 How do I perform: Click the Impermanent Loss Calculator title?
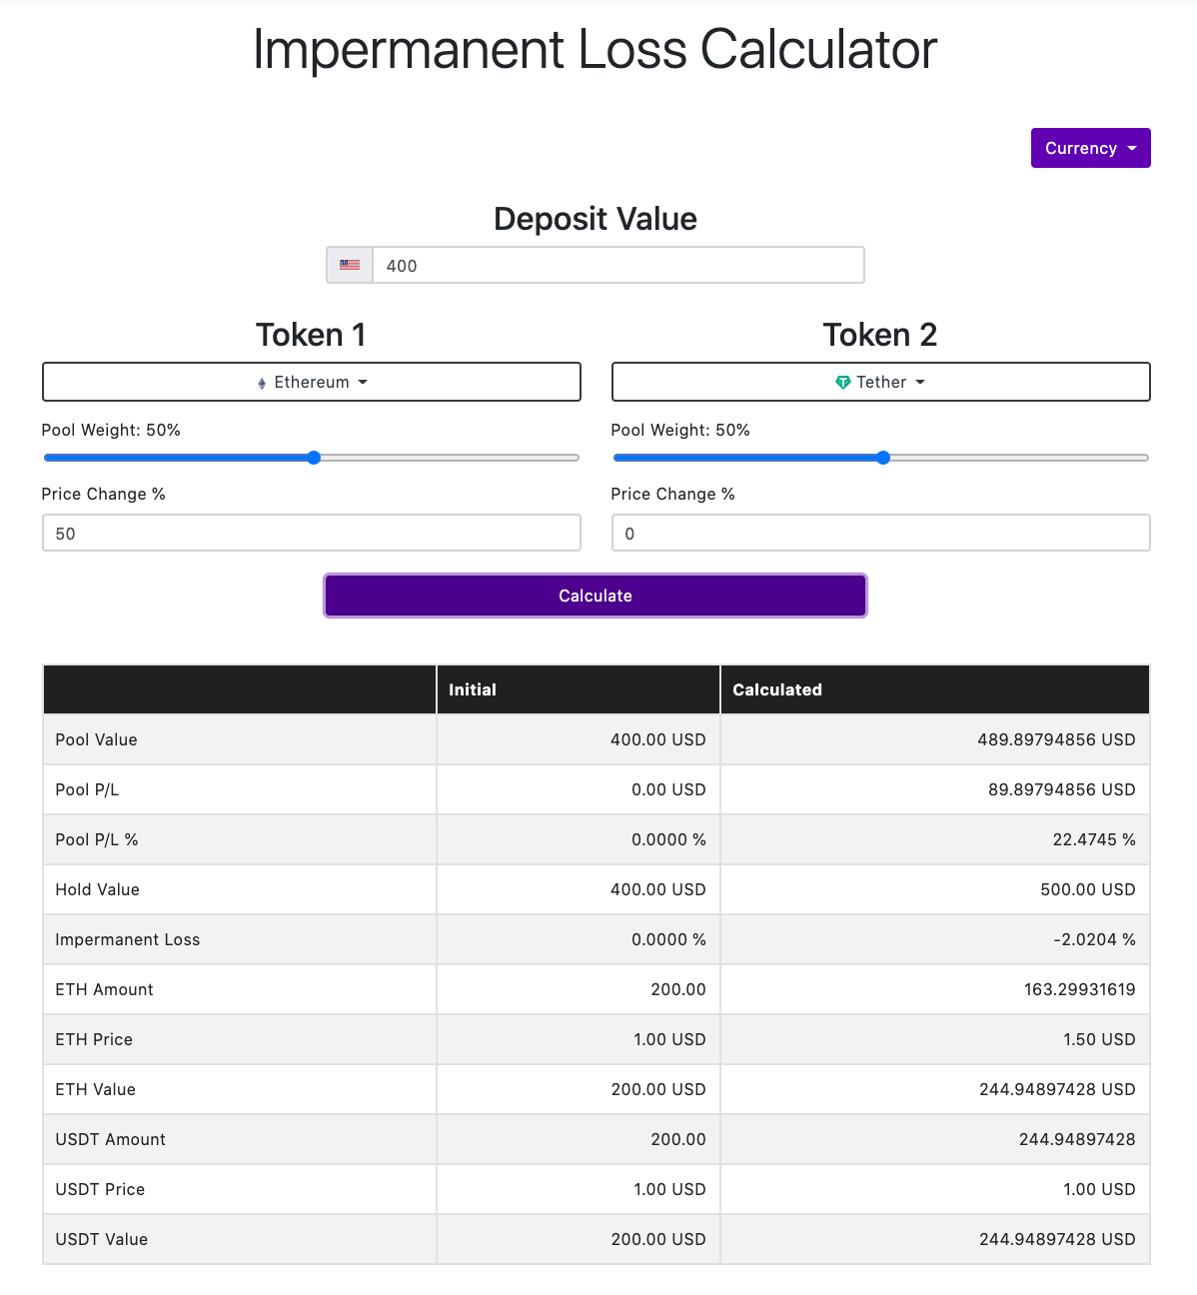[x=596, y=49]
